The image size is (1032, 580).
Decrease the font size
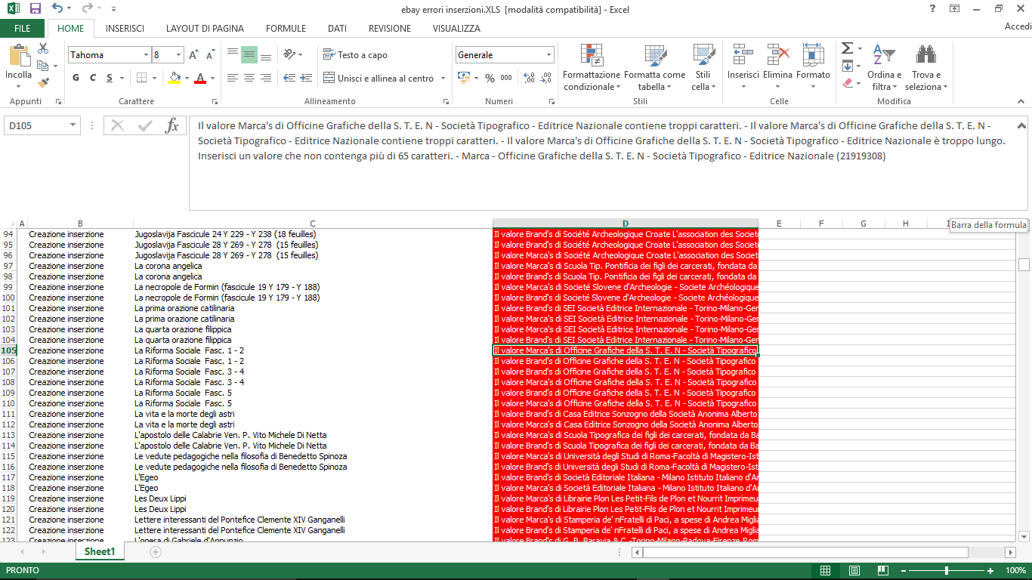point(209,55)
